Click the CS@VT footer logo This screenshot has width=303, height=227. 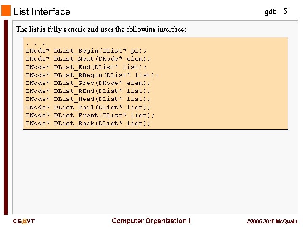pos(24,221)
